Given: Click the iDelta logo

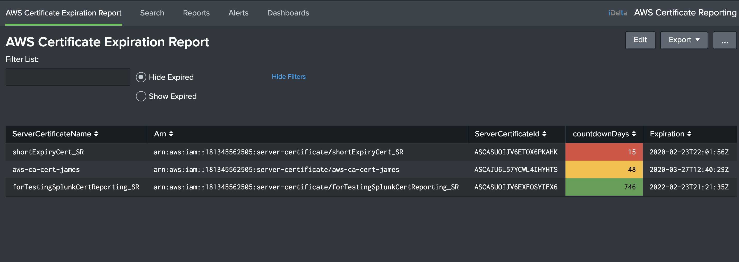Looking at the screenshot, I should point(617,13).
